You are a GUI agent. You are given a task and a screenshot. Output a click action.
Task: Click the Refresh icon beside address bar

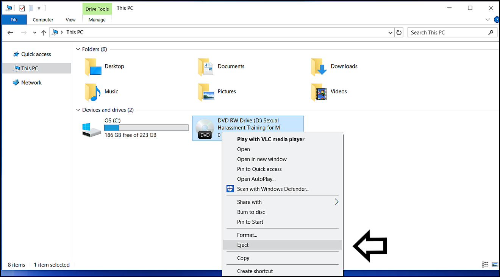[399, 32]
